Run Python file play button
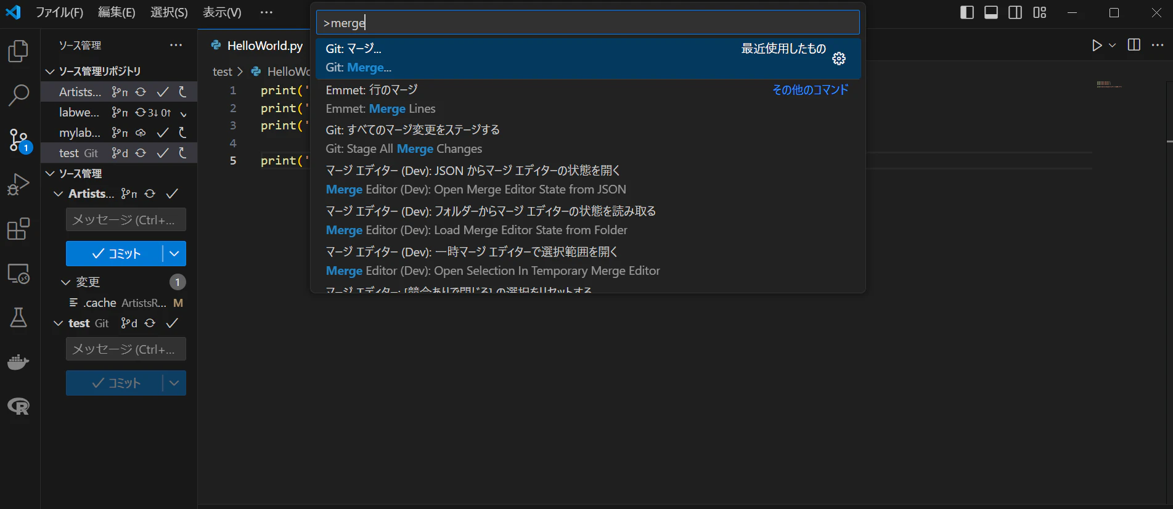The image size is (1173, 509). pos(1097,45)
